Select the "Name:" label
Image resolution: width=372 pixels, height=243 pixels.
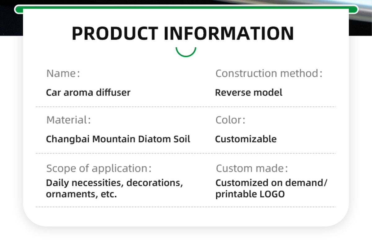[63, 74]
